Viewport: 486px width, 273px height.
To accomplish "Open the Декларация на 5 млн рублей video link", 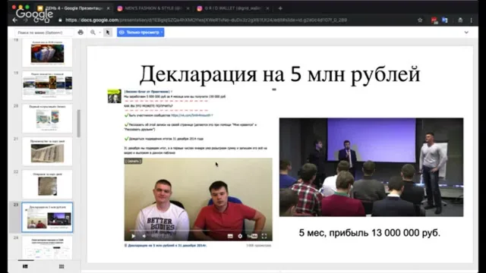I will tap(167, 246).
